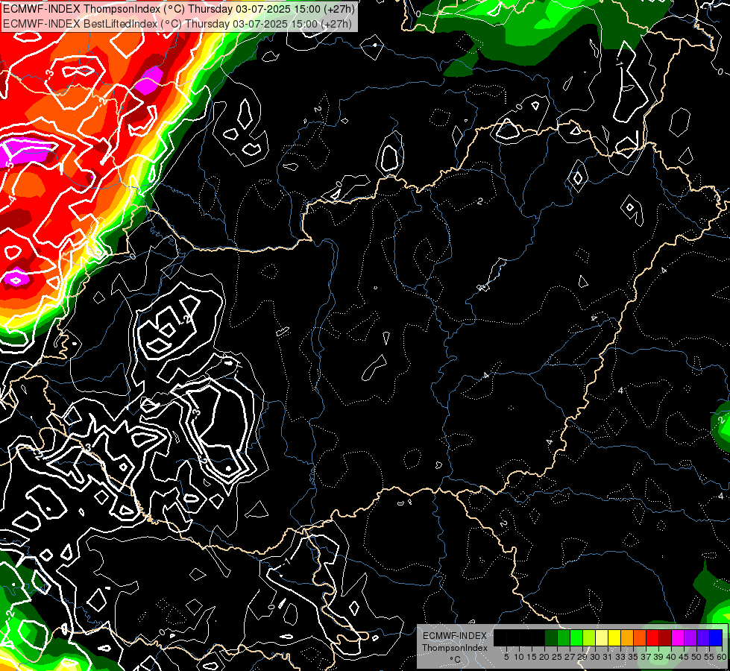Click the °C unit label in legend
The width and height of the screenshot is (730, 671).
tap(456, 660)
